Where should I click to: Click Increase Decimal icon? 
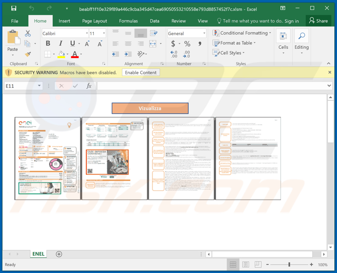pyautogui.click(x=174, y=54)
